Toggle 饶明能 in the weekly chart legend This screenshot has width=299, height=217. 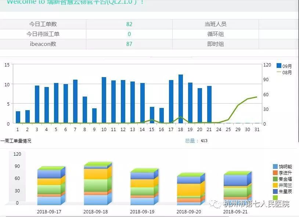tap(282, 167)
